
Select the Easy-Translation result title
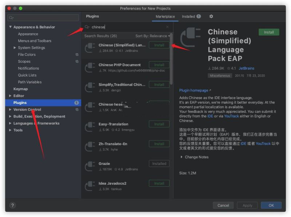[x=113, y=124]
